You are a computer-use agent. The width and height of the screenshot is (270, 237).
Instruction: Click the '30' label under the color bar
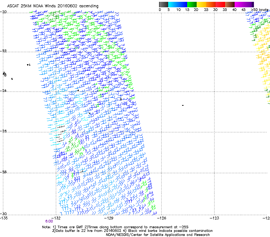215,10
